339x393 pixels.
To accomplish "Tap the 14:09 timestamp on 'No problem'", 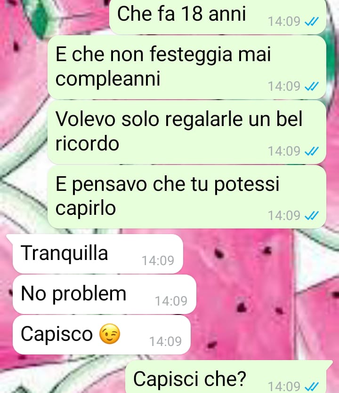I will pyautogui.click(x=171, y=301).
